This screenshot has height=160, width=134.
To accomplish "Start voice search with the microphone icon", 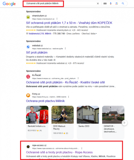I will click(111, 3).
